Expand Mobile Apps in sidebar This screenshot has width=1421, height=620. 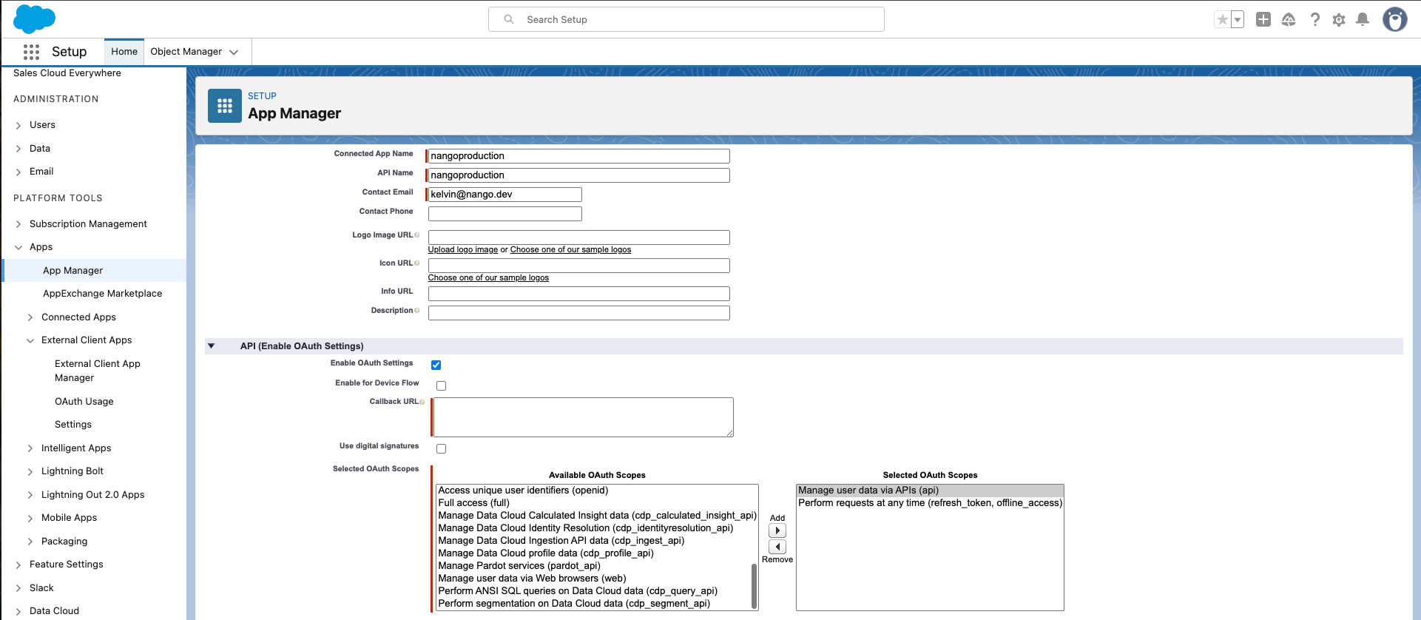[x=30, y=519]
